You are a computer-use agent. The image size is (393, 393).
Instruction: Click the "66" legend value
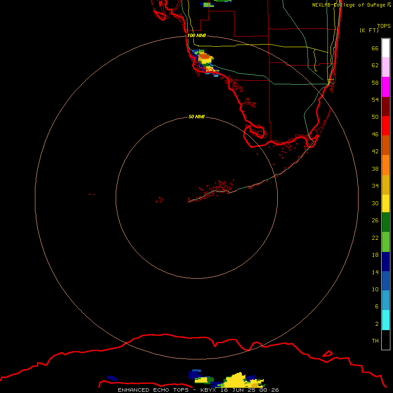375,48
